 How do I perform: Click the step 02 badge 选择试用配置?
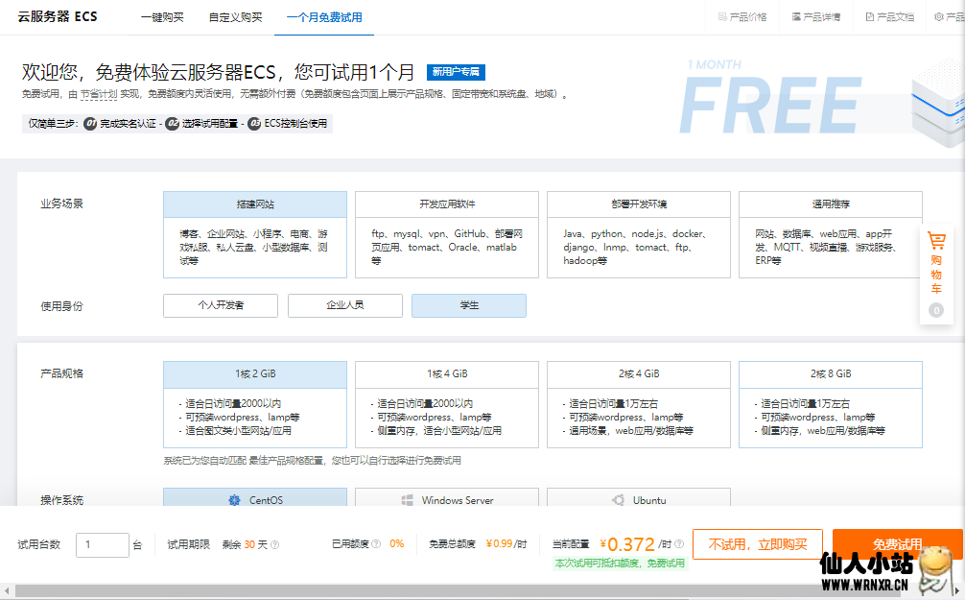pyautogui.click(x=173, y=123)
